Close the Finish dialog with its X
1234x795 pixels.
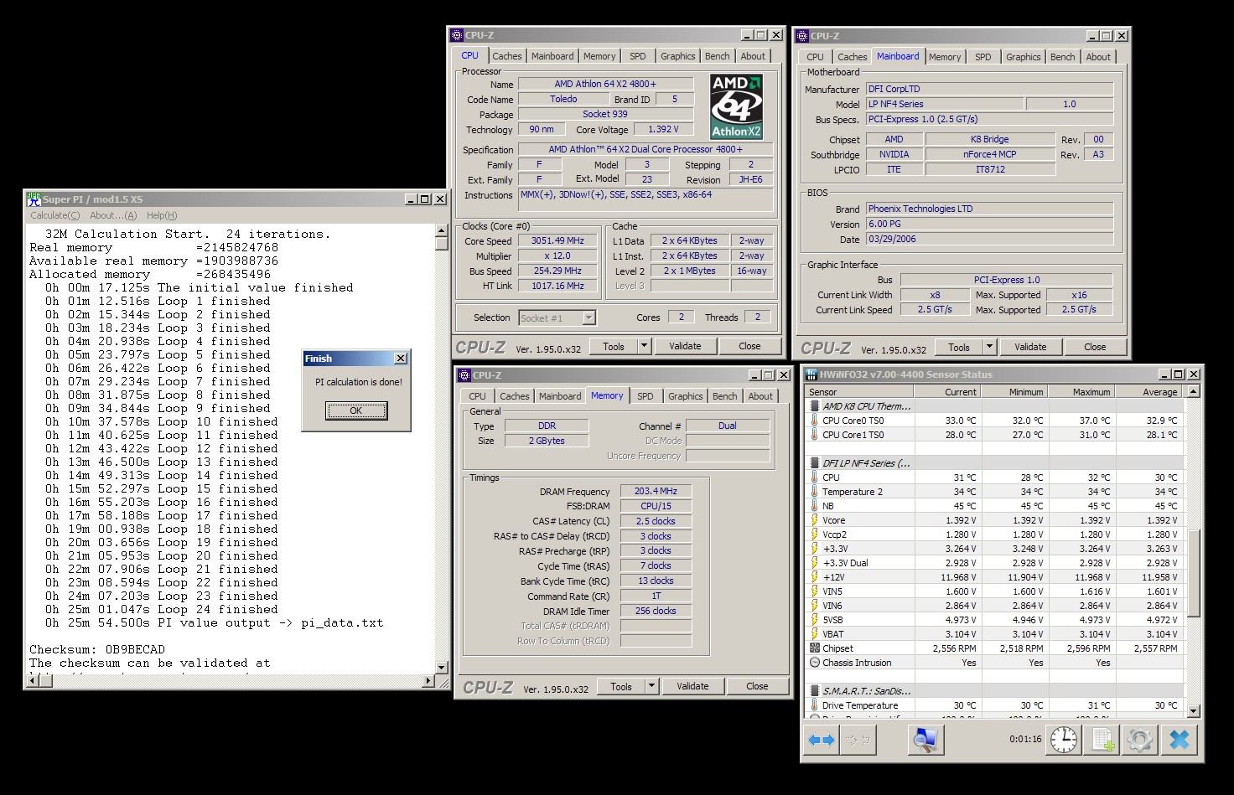[x=400, y=359]
